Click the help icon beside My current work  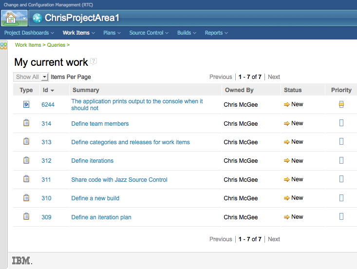point(94,61)
